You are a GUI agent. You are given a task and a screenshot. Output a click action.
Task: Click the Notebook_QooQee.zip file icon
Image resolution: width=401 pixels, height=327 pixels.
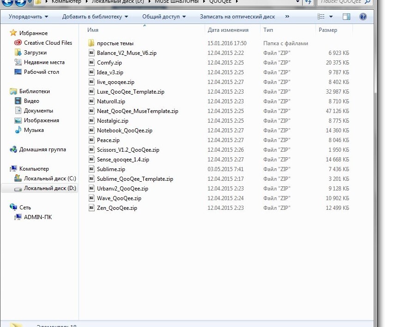click(91, 131)
